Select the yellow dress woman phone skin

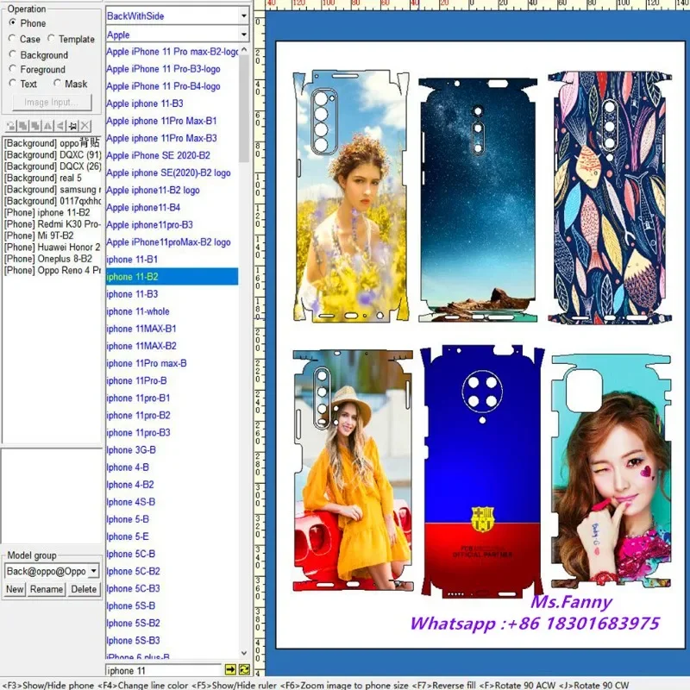click(x=353, y=470)
